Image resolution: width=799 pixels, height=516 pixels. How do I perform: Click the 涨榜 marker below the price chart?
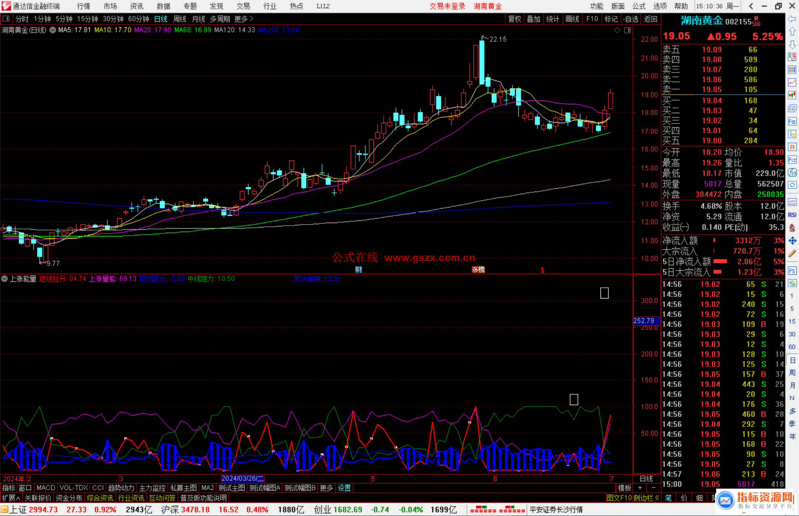[478, 270]
